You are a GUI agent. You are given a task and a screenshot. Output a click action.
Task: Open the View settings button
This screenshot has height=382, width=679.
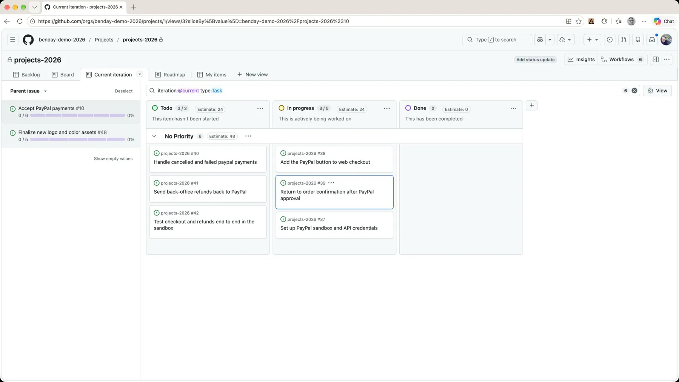[x=657, y=91]
